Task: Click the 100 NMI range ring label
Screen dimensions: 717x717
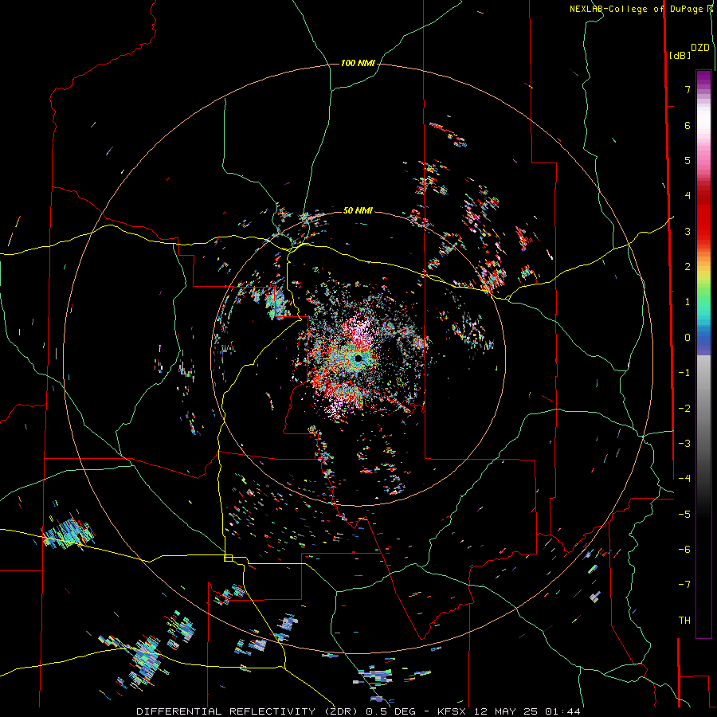Action: coord(358,63)
